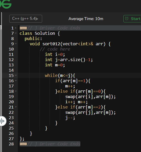Click '// } Driver Code Ends' text on line 28
Image resolution: width=141 pixels, height=152 pixels.
[x=54, y=144]
